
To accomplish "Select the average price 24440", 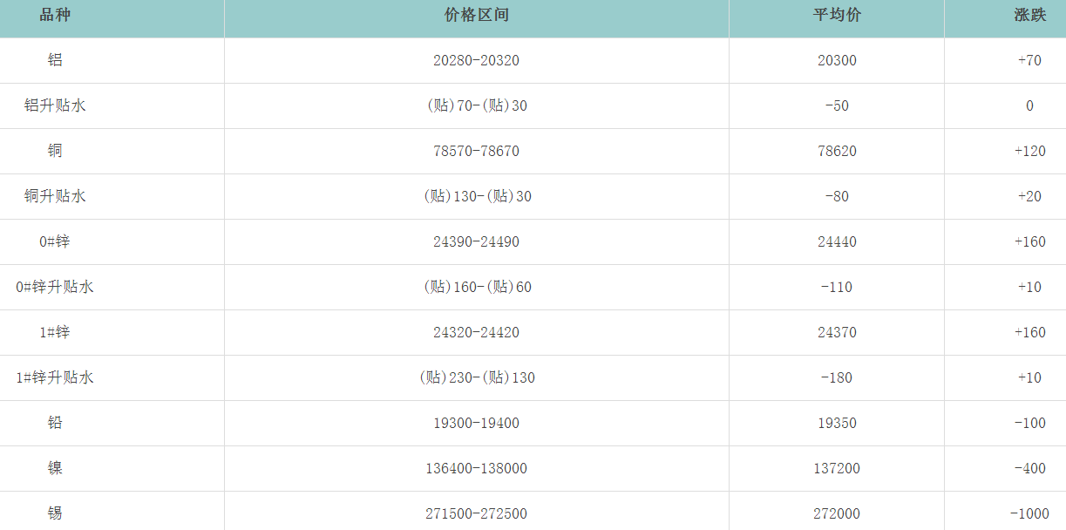I will point(837,241).
